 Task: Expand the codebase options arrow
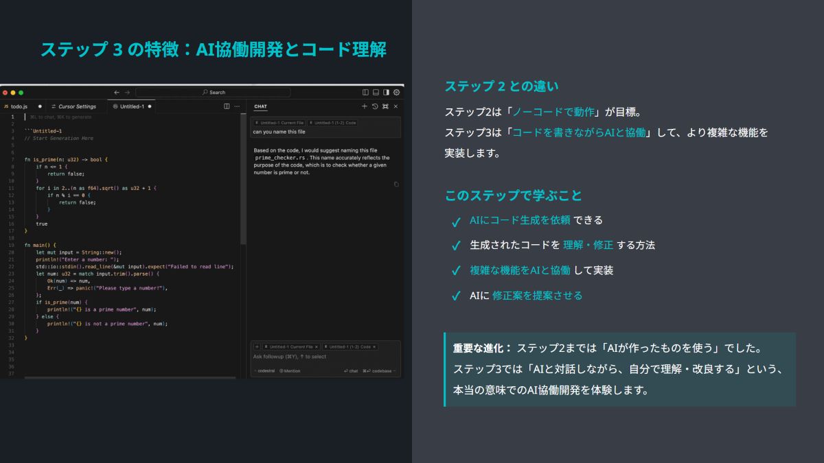coord(396,371)
